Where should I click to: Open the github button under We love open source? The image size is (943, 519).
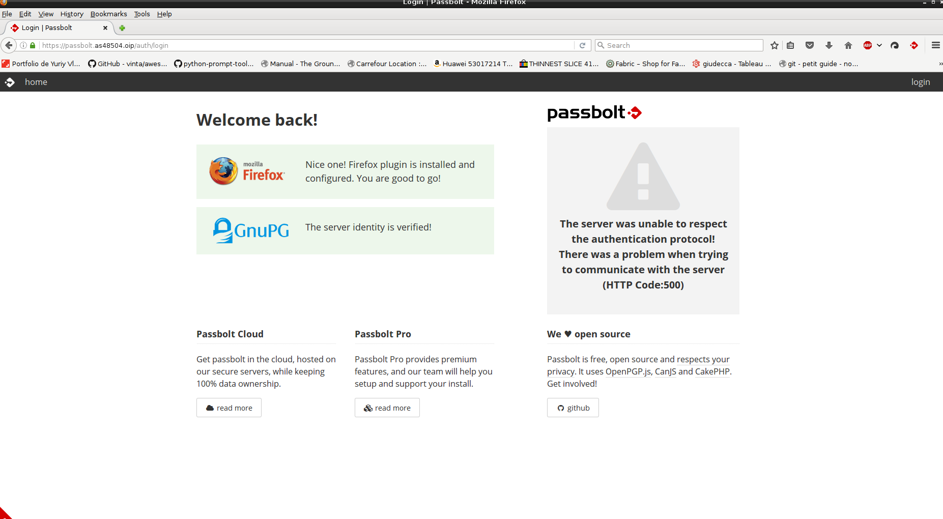pyautogui.click(x=573, y=408)
